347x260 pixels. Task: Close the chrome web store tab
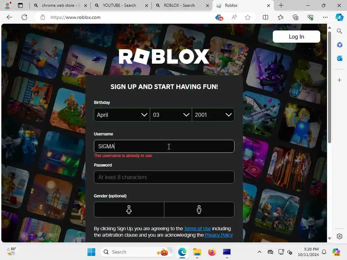[85, 5]
